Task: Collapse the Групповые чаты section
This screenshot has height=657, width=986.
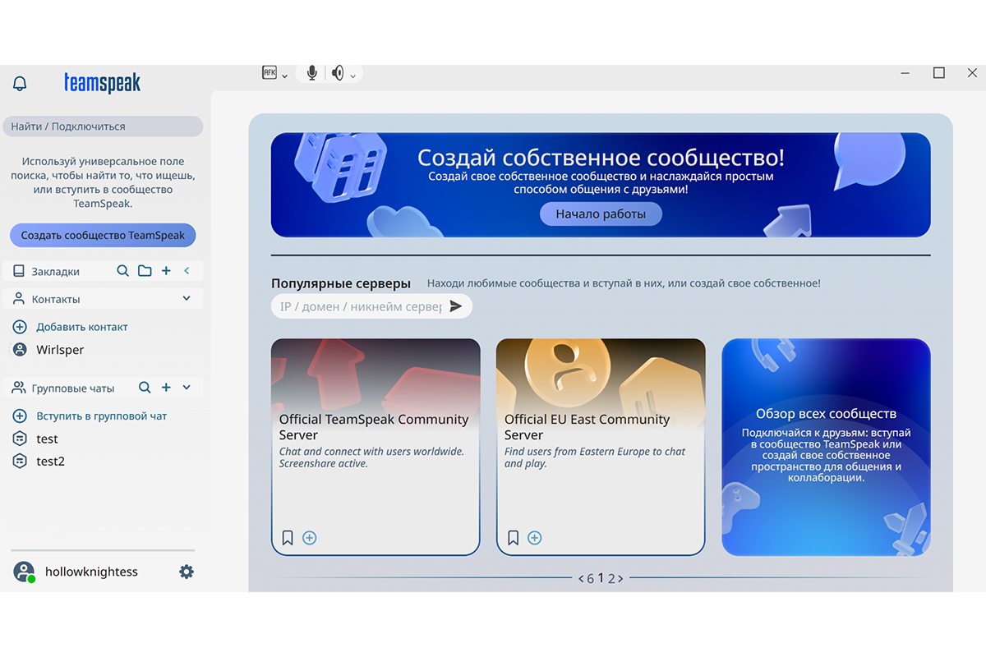Action: [187, 388]
